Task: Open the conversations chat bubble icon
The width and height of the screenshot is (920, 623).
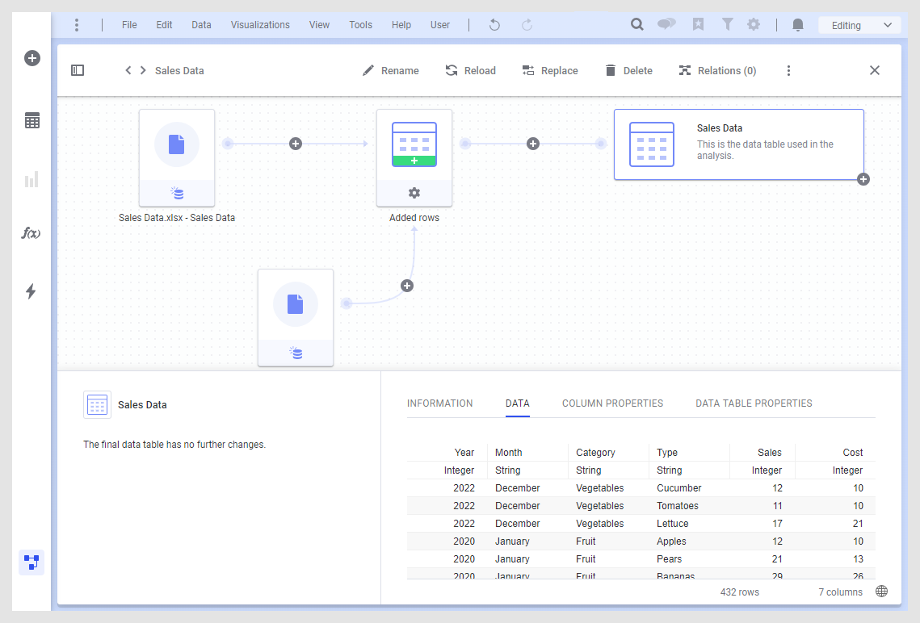Action: coord(666,24)
